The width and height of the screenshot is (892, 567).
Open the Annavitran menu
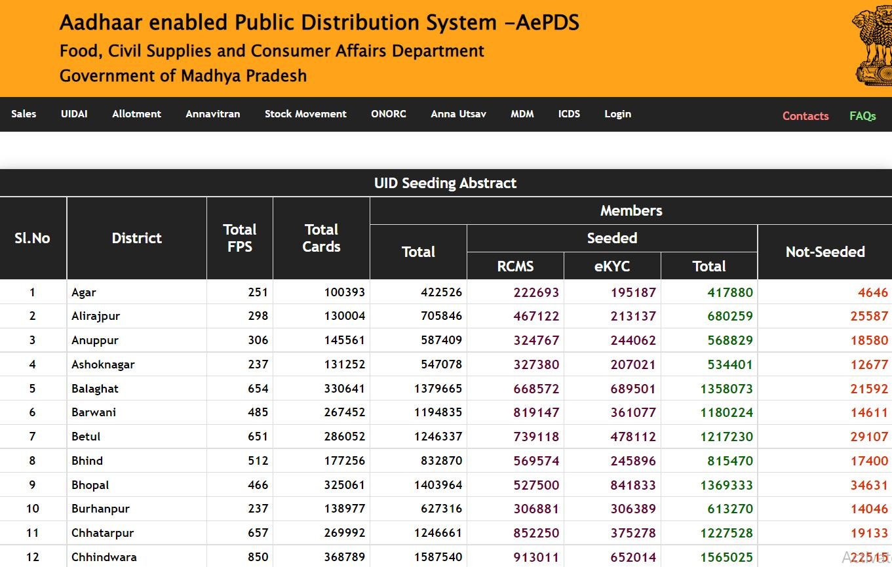click(213, 113)
